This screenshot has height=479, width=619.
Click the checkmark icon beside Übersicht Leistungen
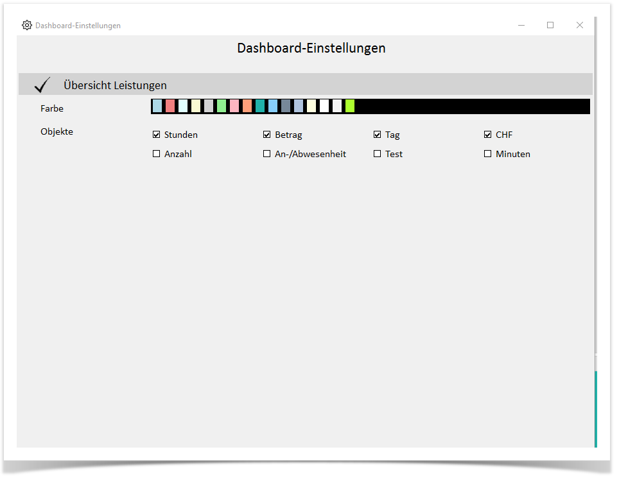click(x=42, y=85)
